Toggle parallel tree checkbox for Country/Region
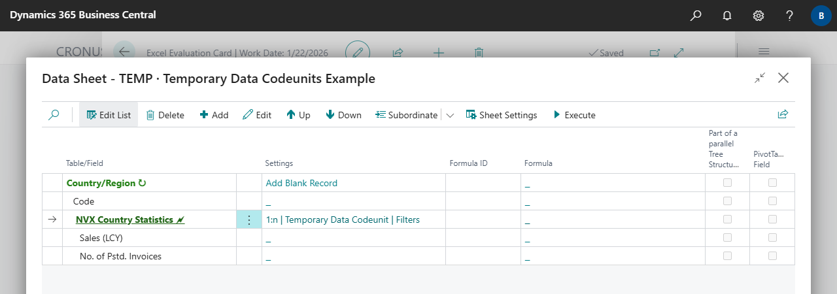The width and height of the screenshot is (837, 294). tap(727, 183)
